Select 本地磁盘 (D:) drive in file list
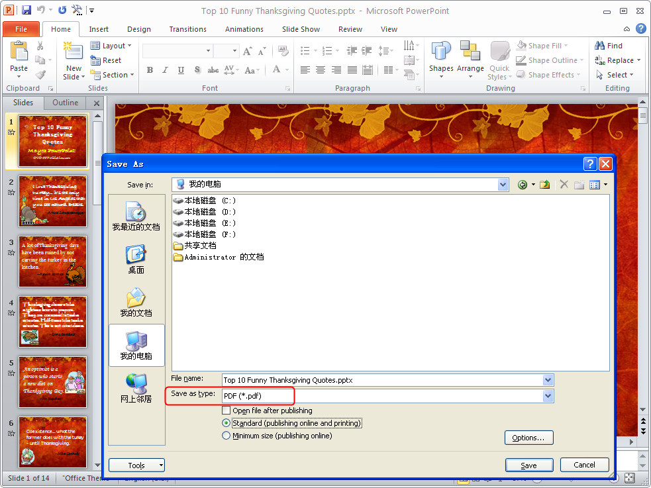Screen dimensions: 651x488 [205, 212]
